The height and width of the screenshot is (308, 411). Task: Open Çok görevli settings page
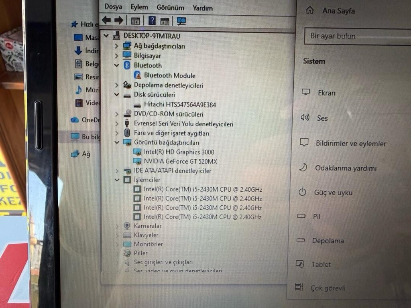pyautogui.click(x=328, y=288)
